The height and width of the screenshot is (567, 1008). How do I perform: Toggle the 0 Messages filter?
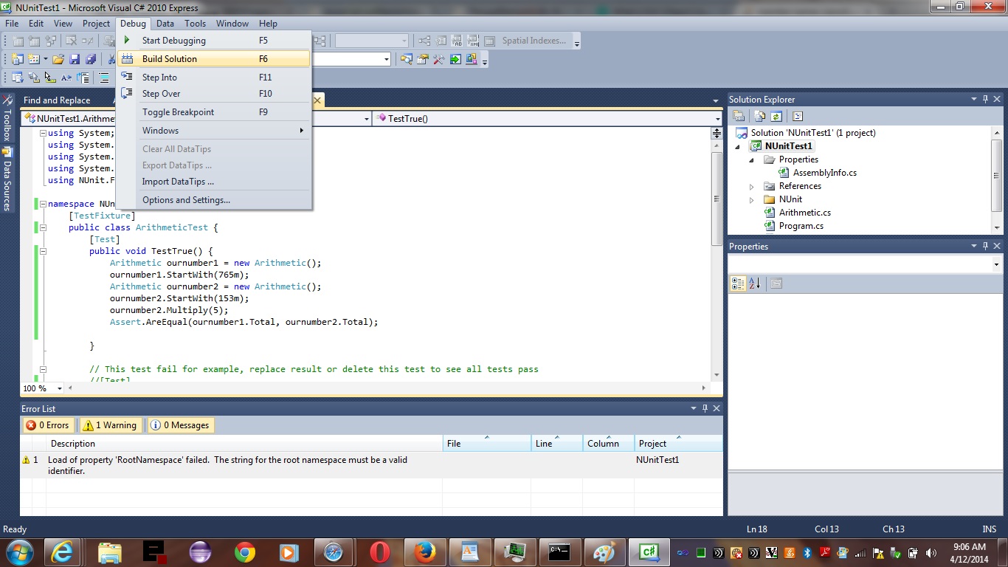(x=179, y=425)
